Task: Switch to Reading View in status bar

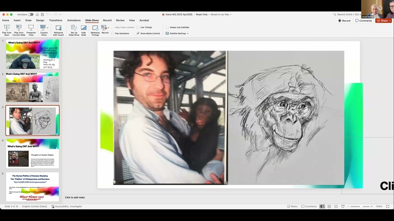Action: pos(336,207)
